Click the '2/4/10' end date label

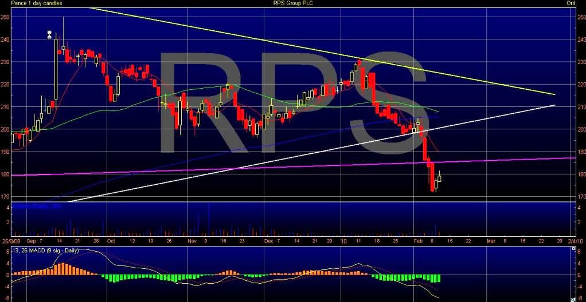click(576, 241)
